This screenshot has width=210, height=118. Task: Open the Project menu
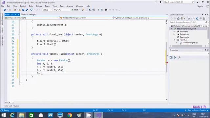click(x=23, y=6)
